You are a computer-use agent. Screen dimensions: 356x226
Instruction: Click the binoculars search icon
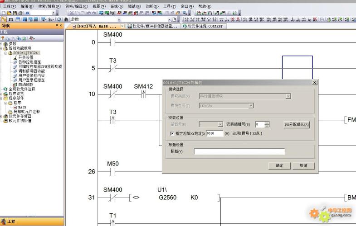click(x=66, y=19)
